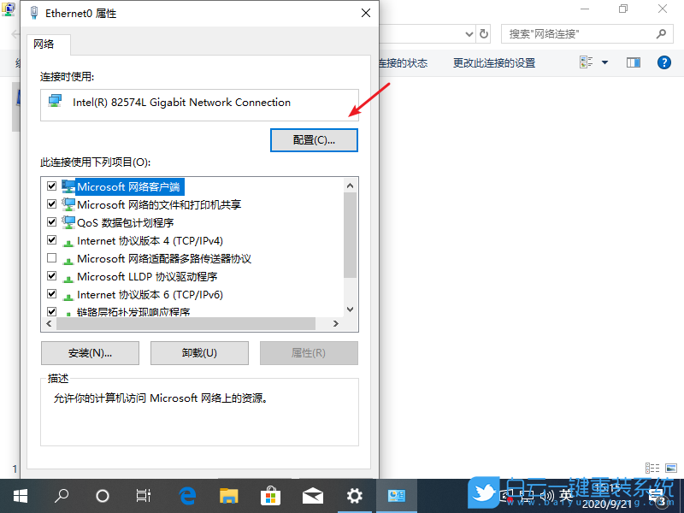Launch the Mail app from the taskbar

click(x=313, y=494)
